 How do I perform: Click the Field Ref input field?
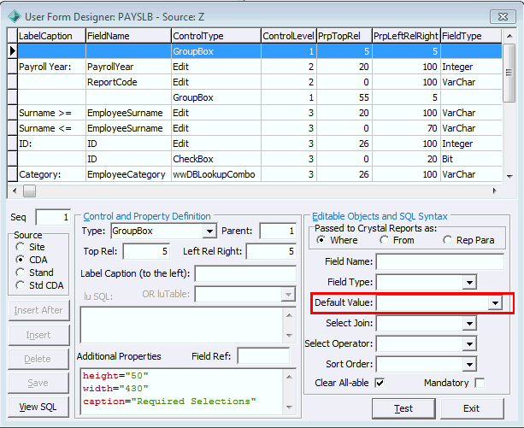(x=263, y=356)
